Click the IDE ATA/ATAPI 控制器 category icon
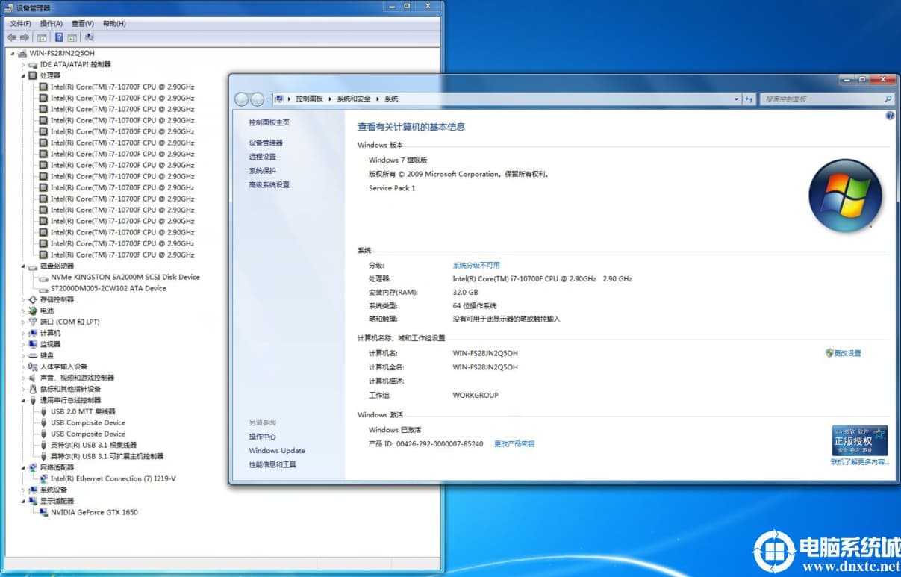 (33, 64)
